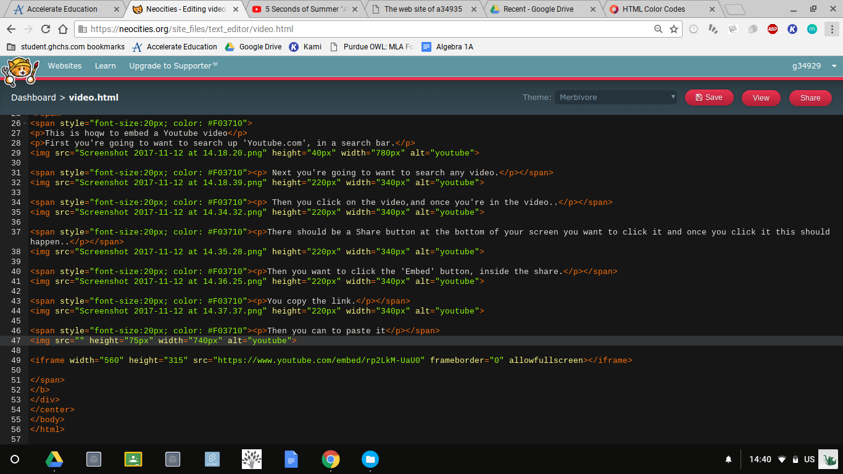Image resolution: width=843 pixels, height=474 pixels.
Task: Go to the Dashboard breadcrumb link
Action: (x=33, y=98)
